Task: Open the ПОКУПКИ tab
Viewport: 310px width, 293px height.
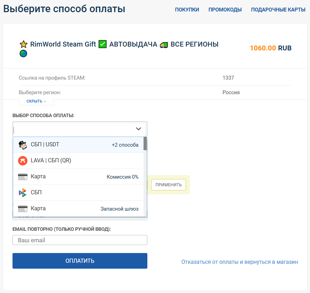Action: pyautogui.click(x=187, y=9)
